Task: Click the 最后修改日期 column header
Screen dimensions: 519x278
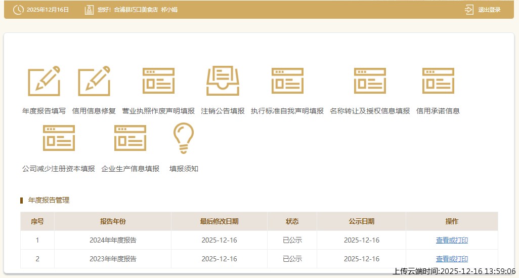Action: click(x=219, y=221)
